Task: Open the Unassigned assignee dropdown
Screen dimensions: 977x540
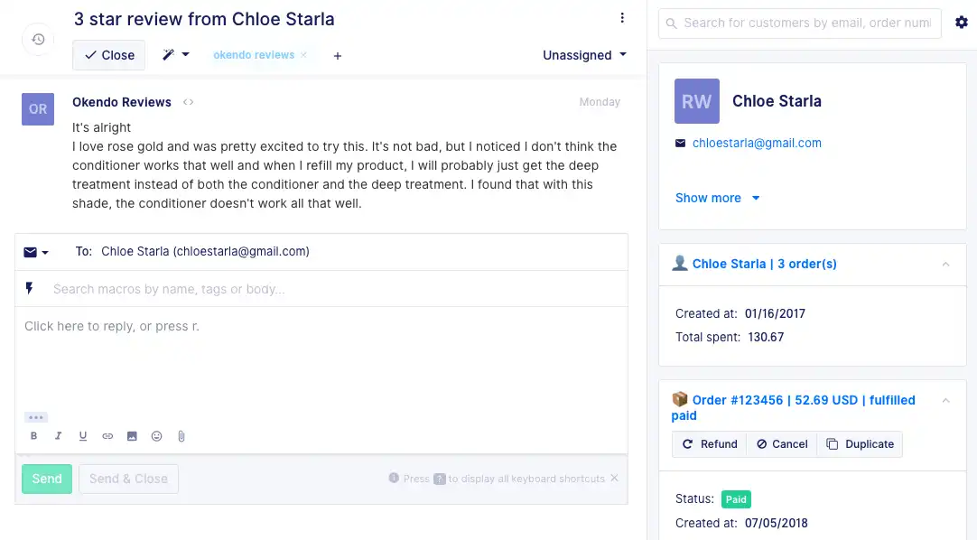Action: pos(584,55)
